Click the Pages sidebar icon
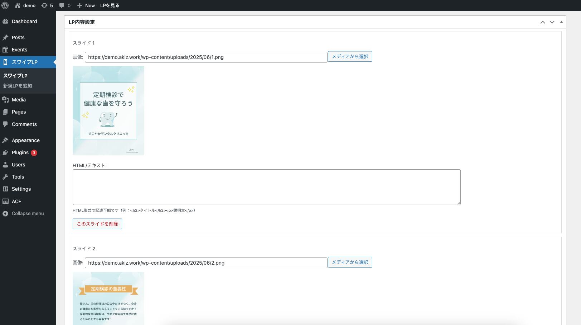The height and width of the screenshot is (325, 581). click(5, 112)
